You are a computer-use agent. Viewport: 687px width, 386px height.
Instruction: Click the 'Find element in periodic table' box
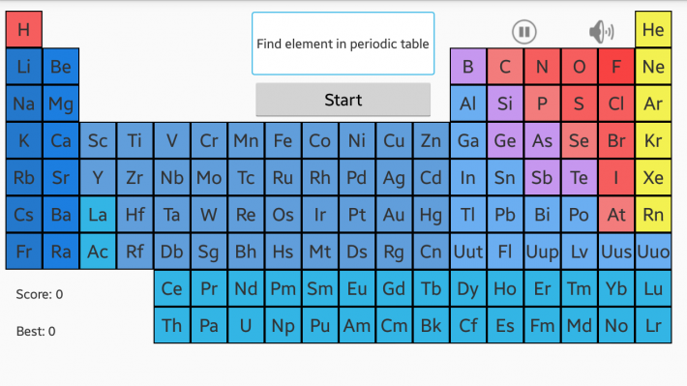pos(343,44)
